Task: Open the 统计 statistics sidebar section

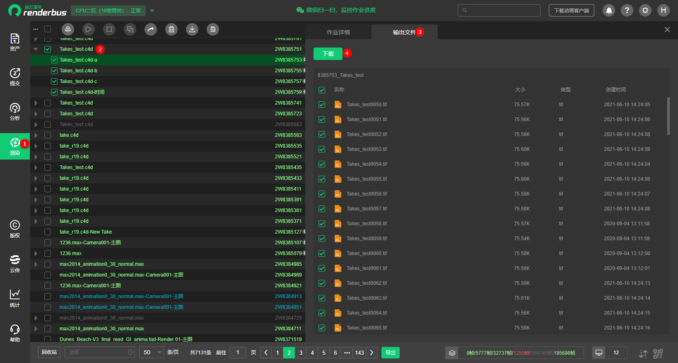Action: (15, 299)
